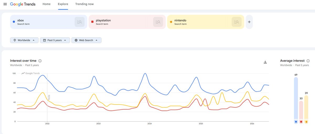Open Interest over time info tooltip
The height and width of the screenshot is (134, 315).
40,61
